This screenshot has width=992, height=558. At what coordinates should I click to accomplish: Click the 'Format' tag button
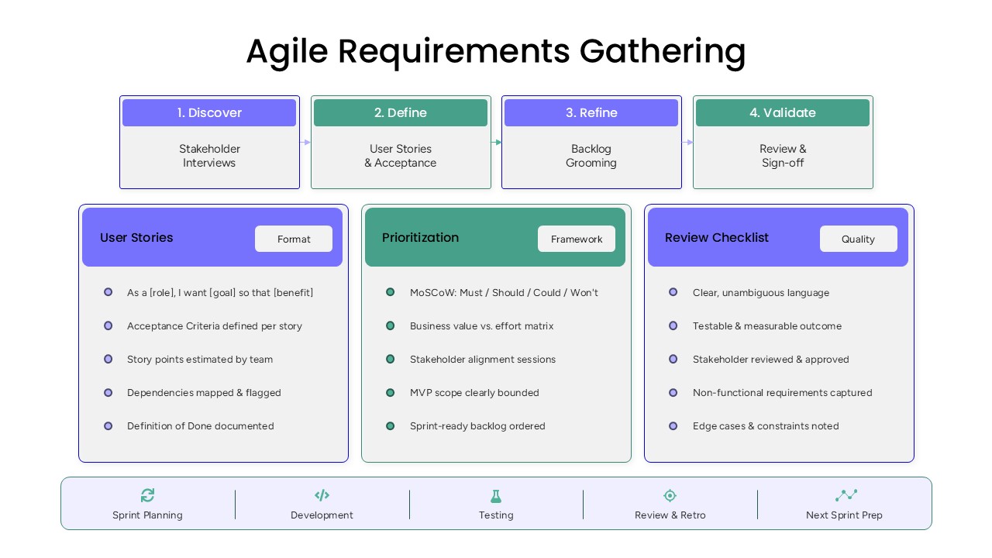pos(294,239)
